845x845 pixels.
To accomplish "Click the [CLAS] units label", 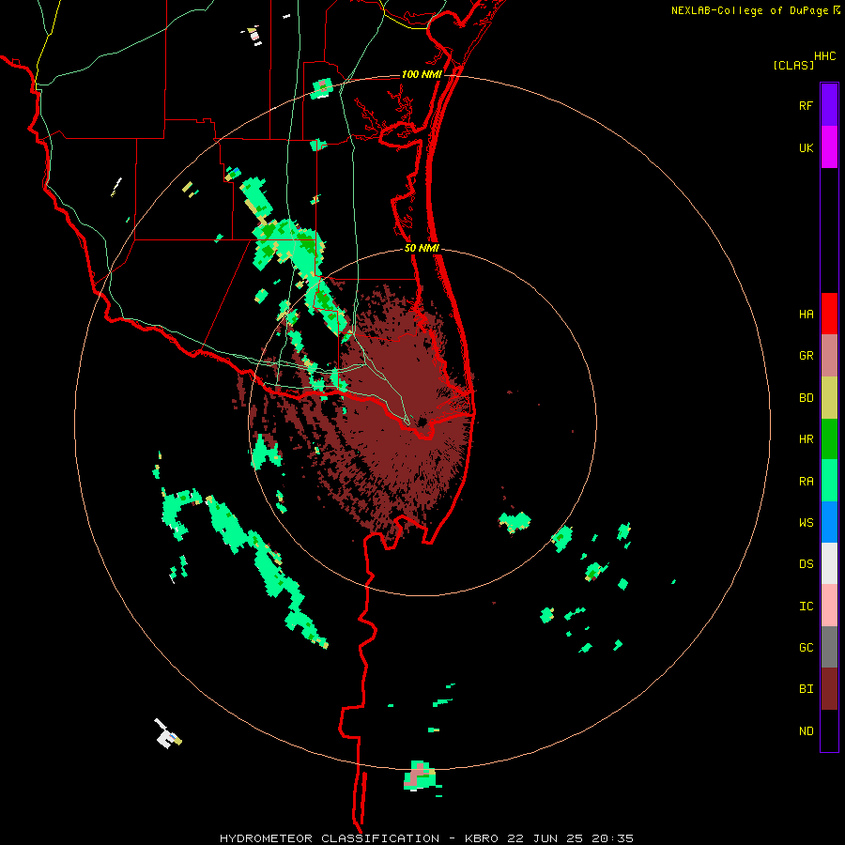I will click(x=793, y=65).
